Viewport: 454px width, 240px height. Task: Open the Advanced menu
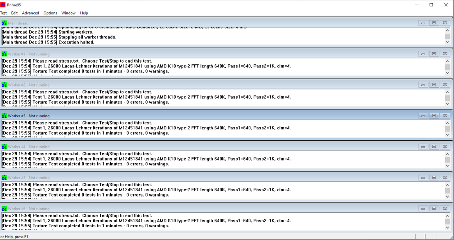point(31,13)
